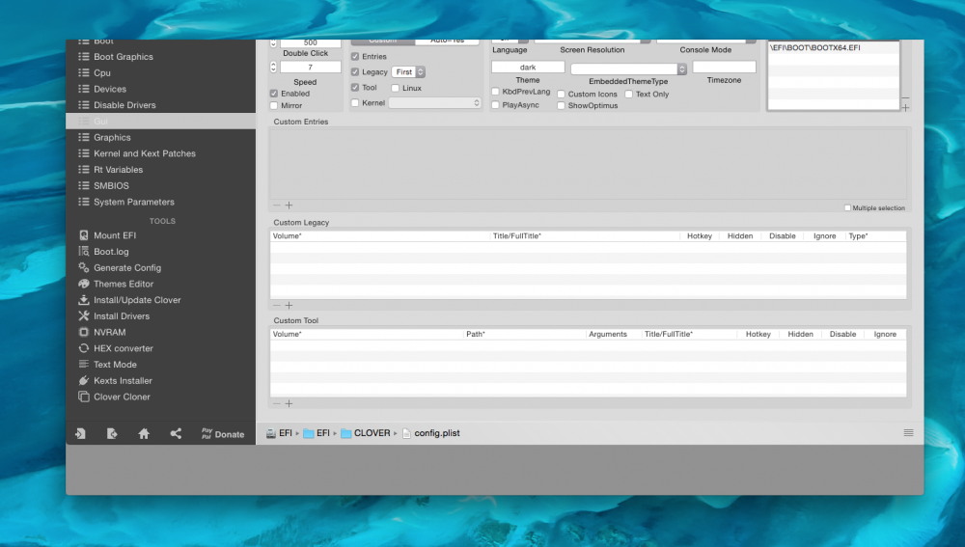Click the Theme field containing 'dark'
Viewport: 965px width, 547px height.
click(x=528, y=68)
